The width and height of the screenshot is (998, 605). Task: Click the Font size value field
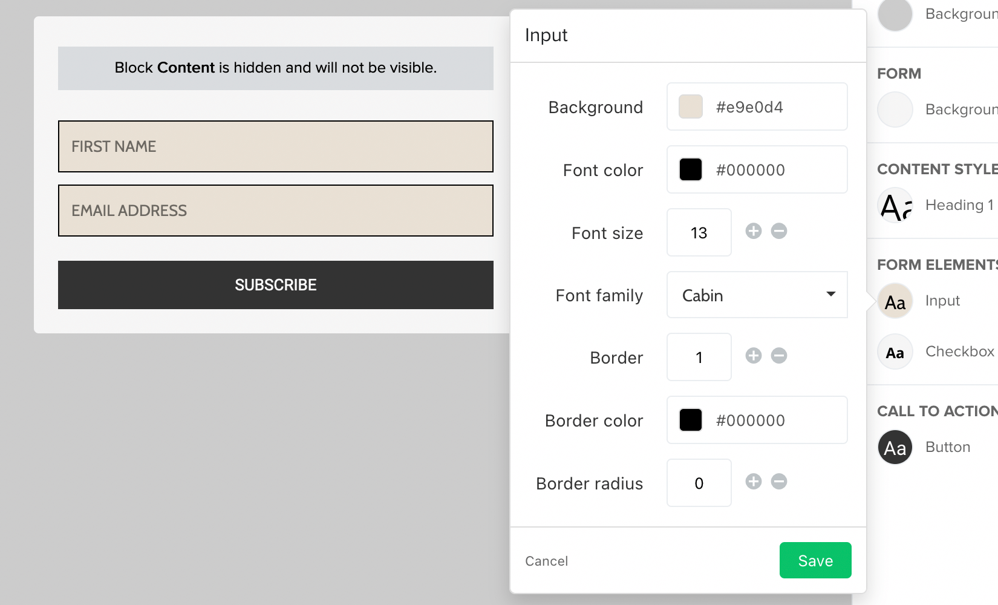point(699,233)
